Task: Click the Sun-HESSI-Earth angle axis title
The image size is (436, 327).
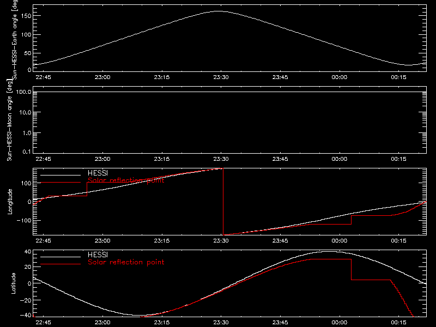Action: tap(15, 39)
